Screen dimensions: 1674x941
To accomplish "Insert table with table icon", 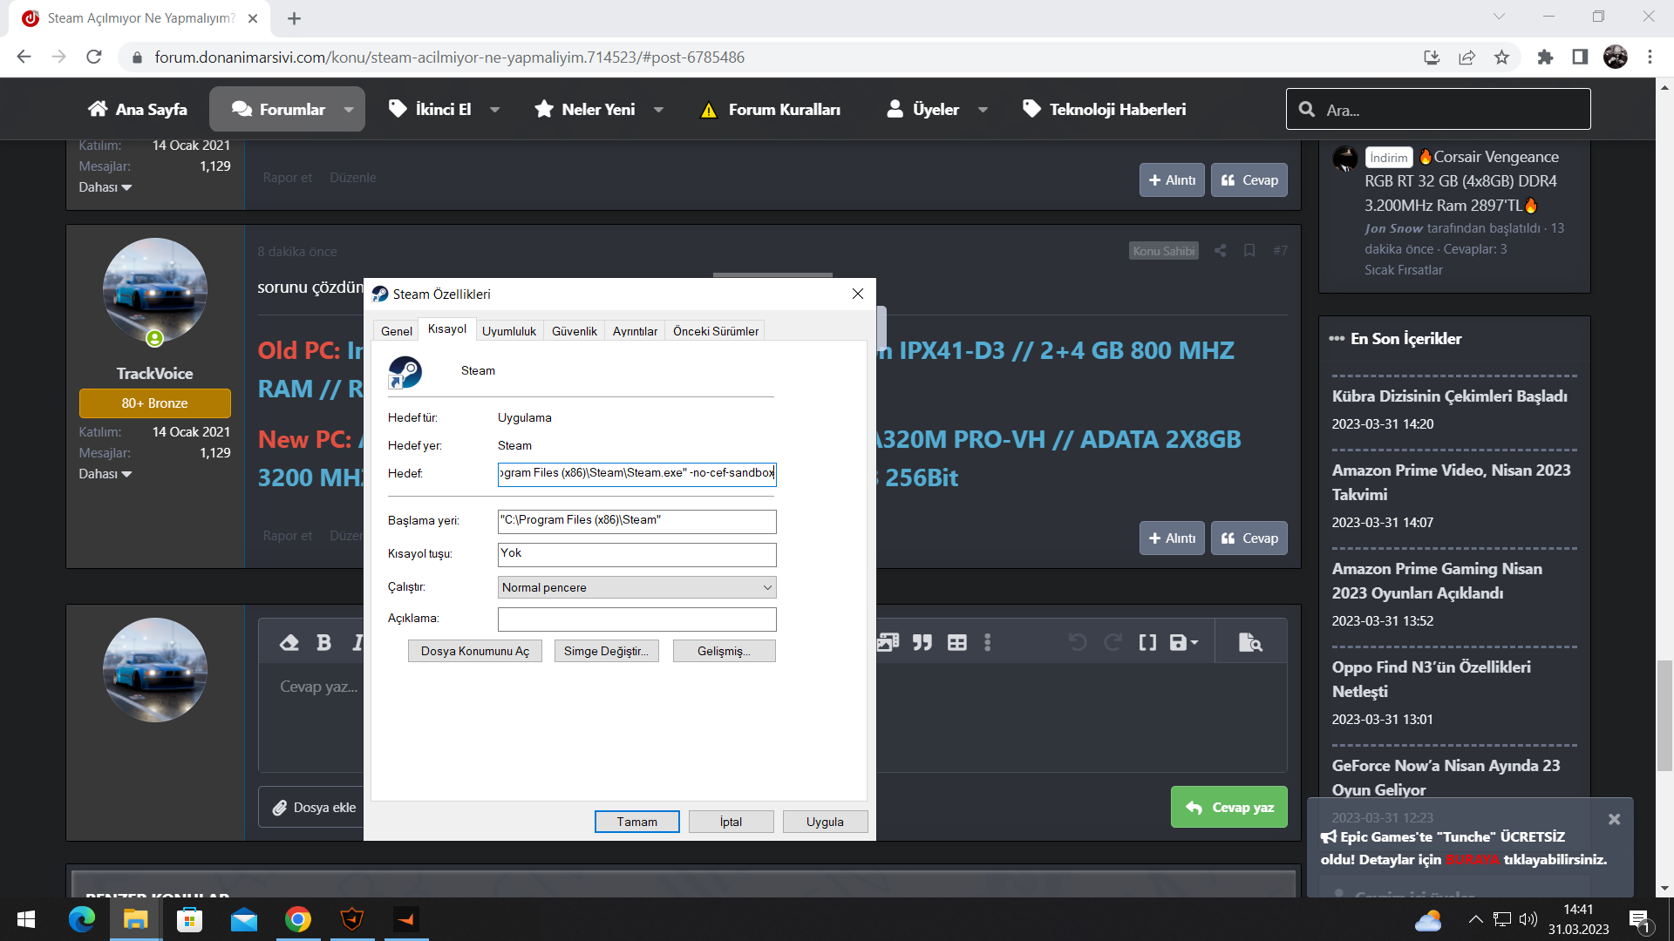I will coord(957,643).
